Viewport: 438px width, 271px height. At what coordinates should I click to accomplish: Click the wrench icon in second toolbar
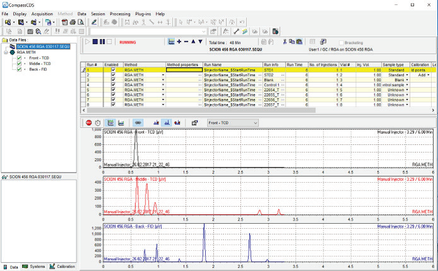pyautogui.click(x=236, y=31)
